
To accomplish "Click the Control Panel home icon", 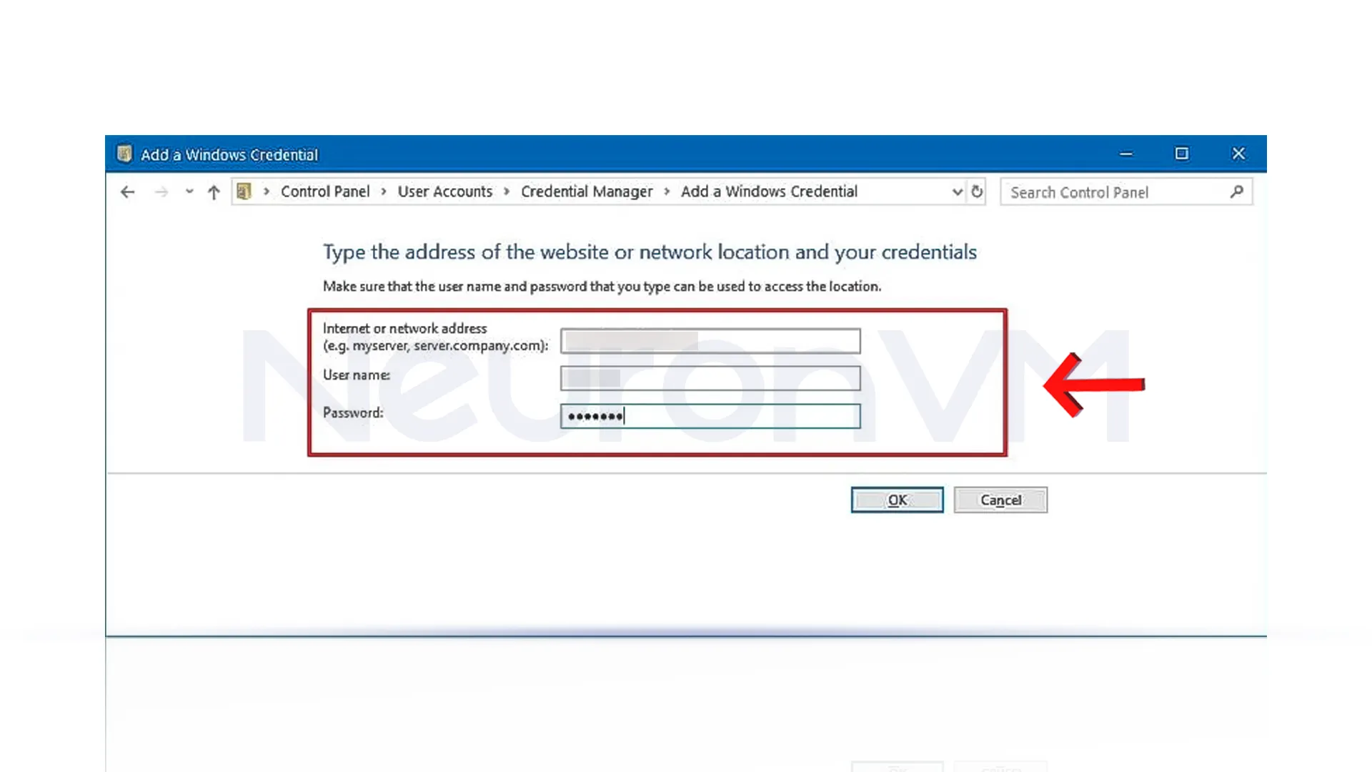I will [x=245, y=192].
